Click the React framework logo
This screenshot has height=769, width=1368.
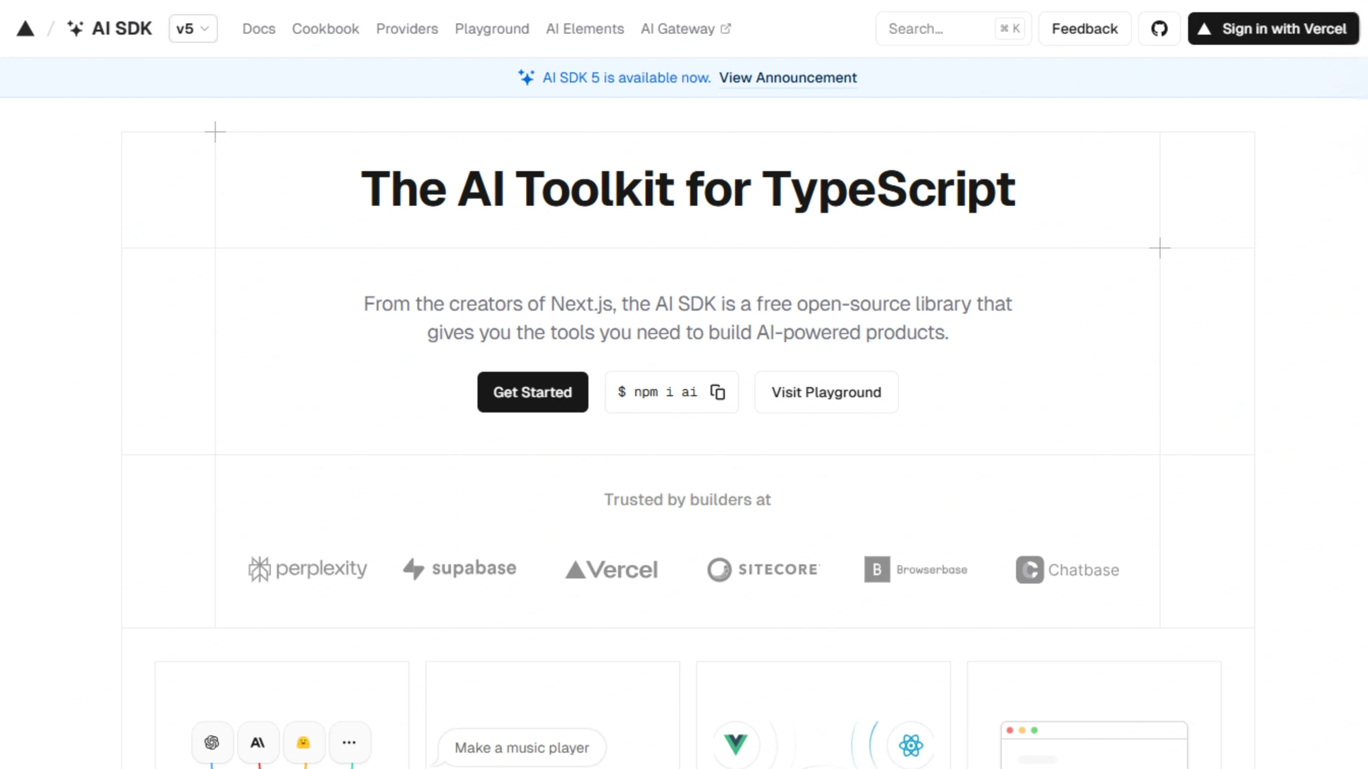(911, 745)
